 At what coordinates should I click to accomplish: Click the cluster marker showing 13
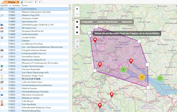tap(142, 77)
